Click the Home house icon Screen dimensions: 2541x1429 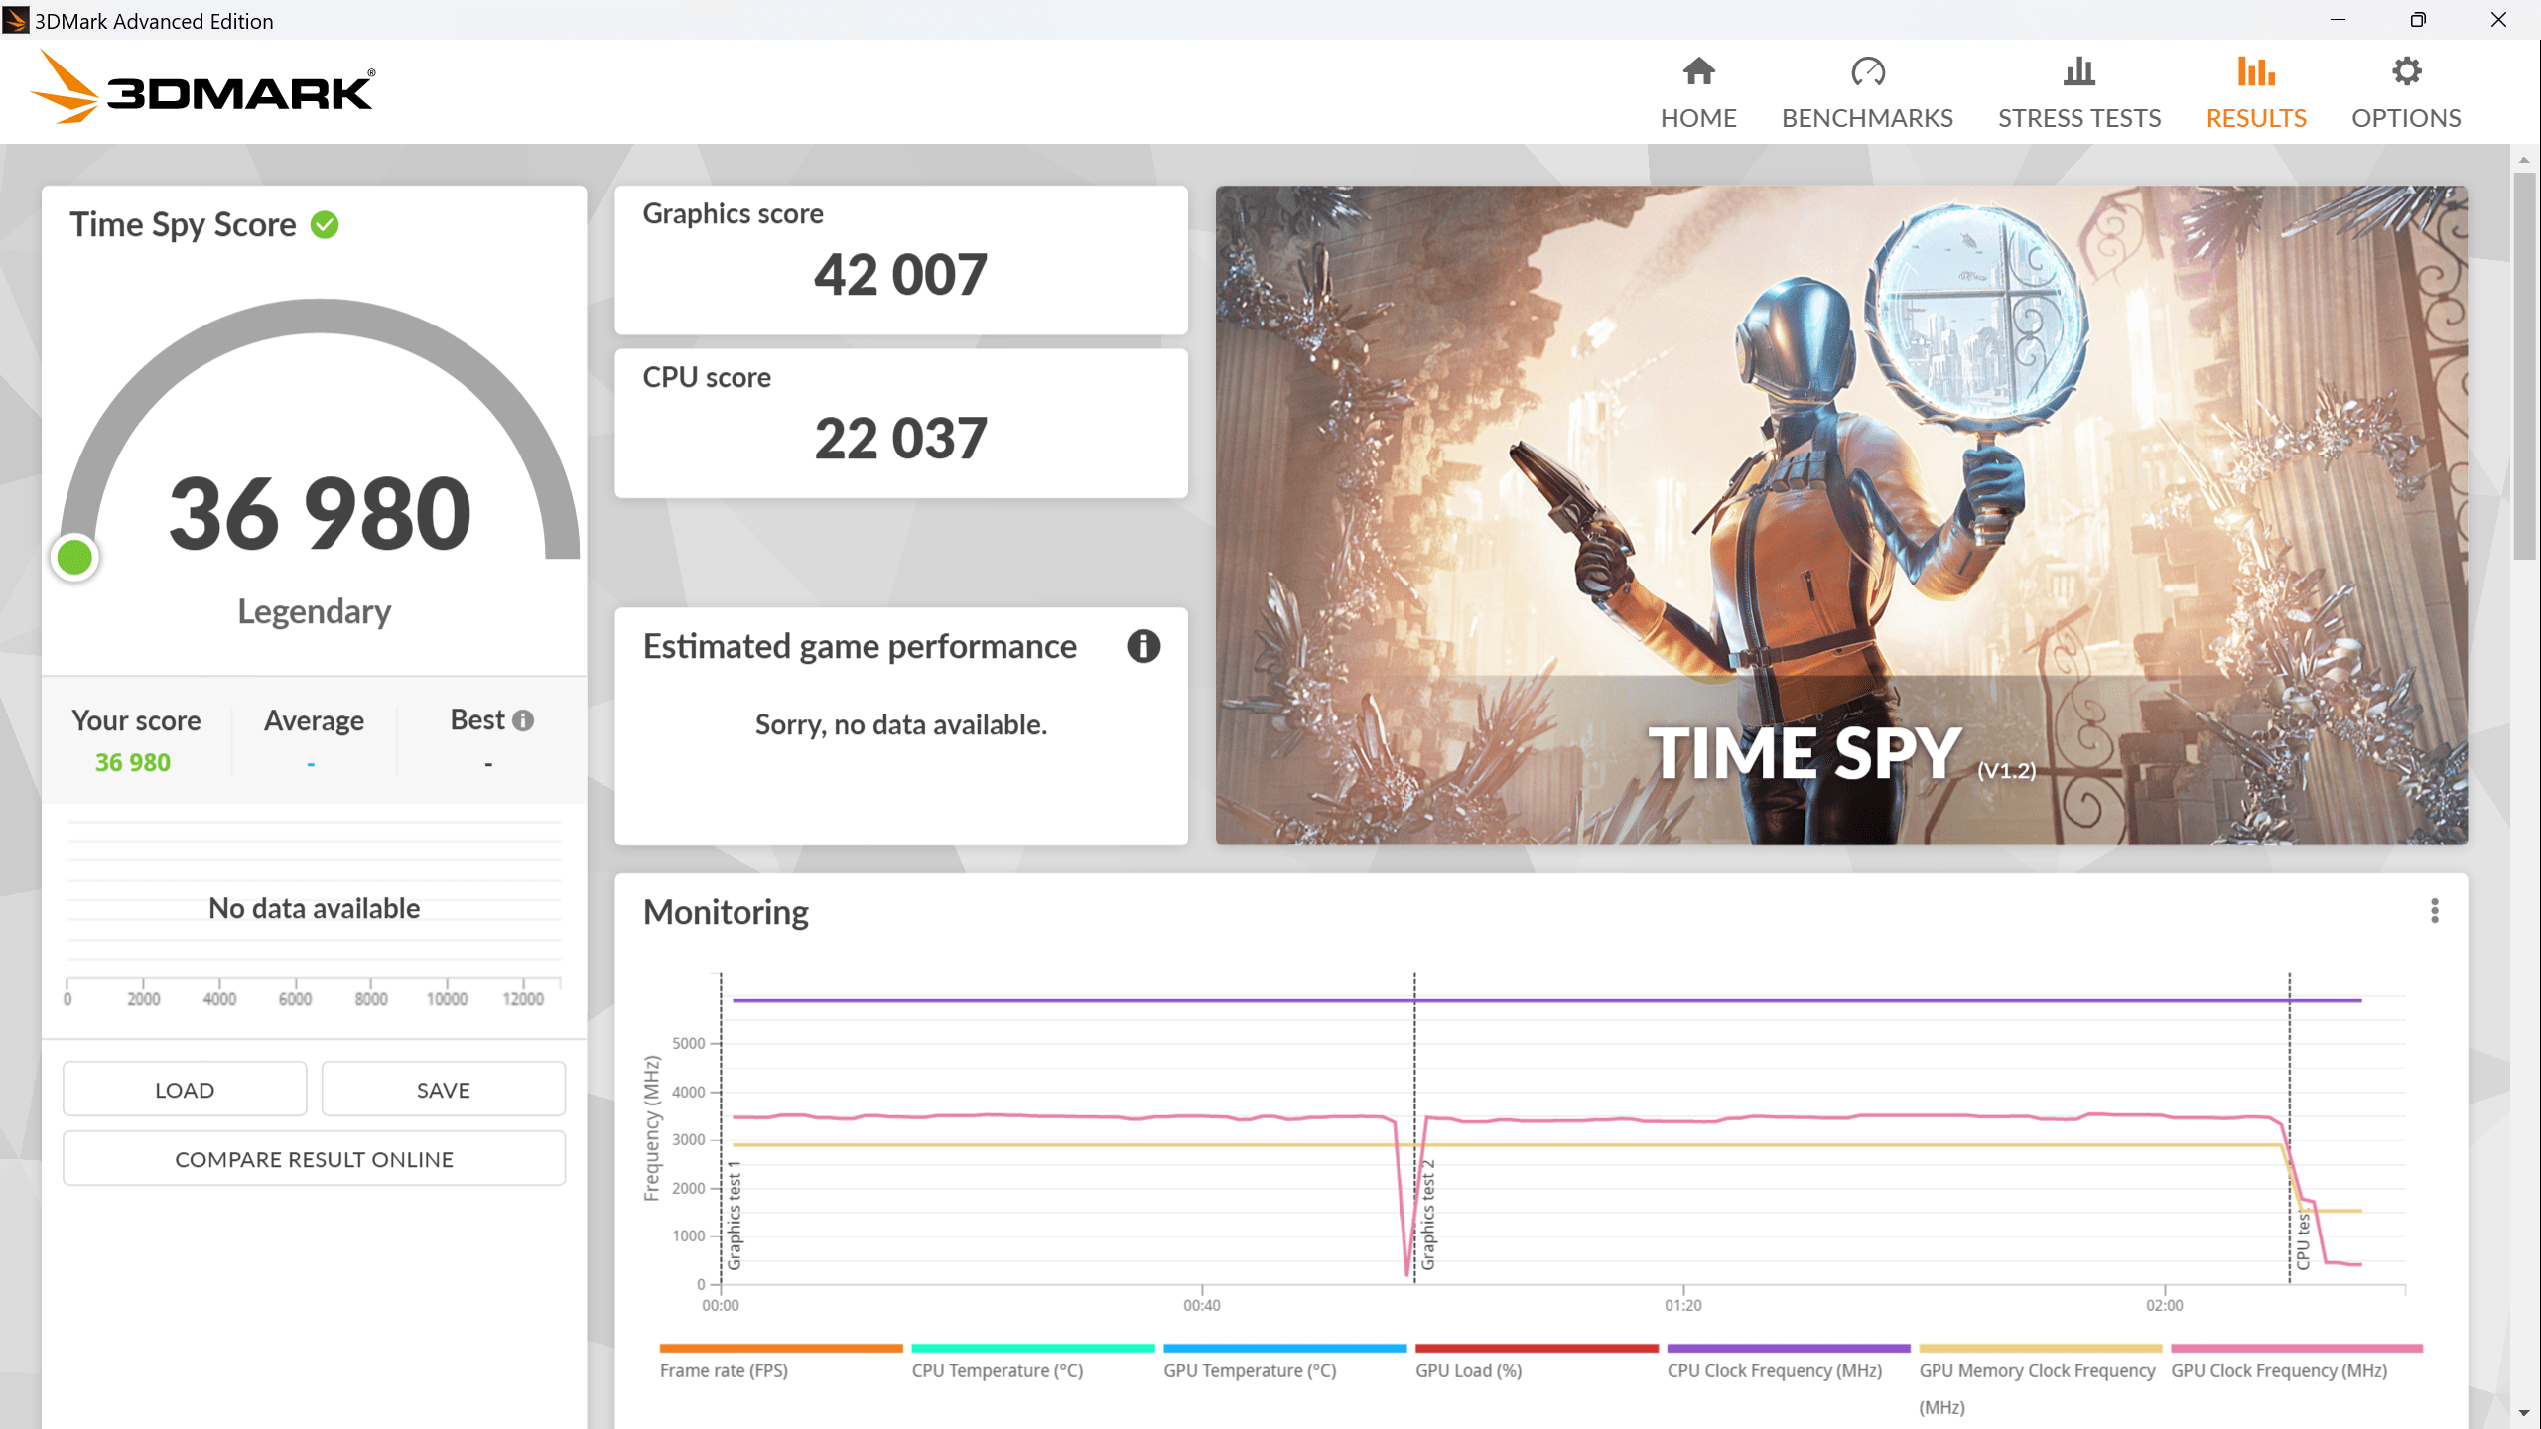click(1698, 71)
